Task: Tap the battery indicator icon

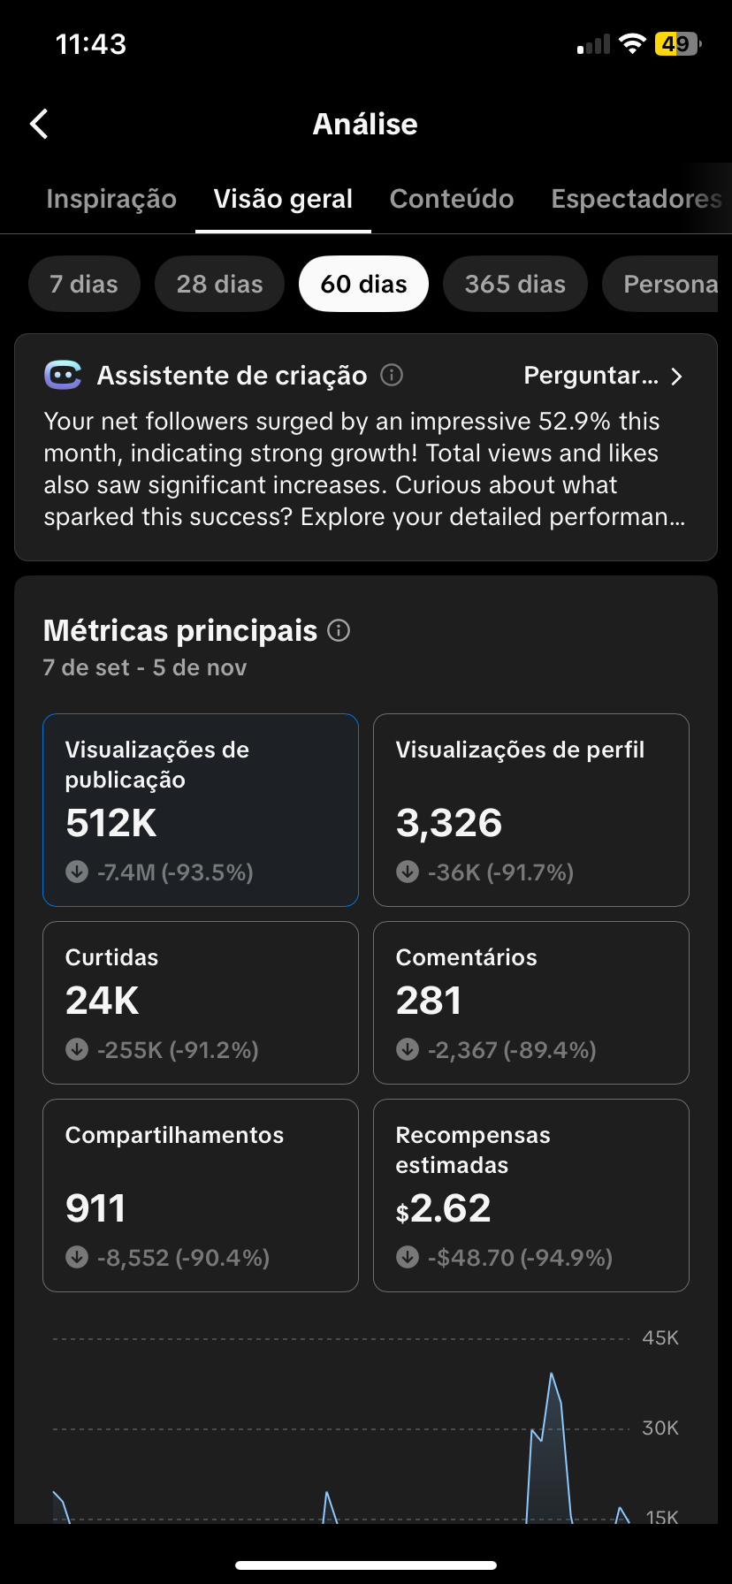Action: pos(677,44)
